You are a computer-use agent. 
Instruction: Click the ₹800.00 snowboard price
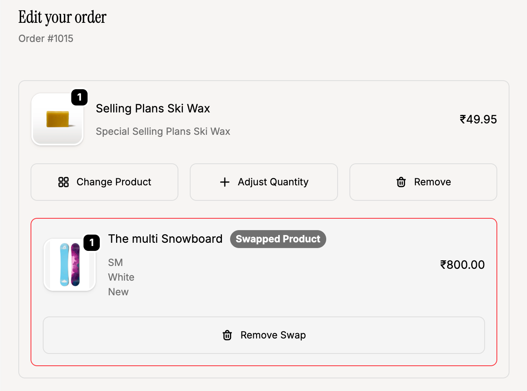[462, 265]
